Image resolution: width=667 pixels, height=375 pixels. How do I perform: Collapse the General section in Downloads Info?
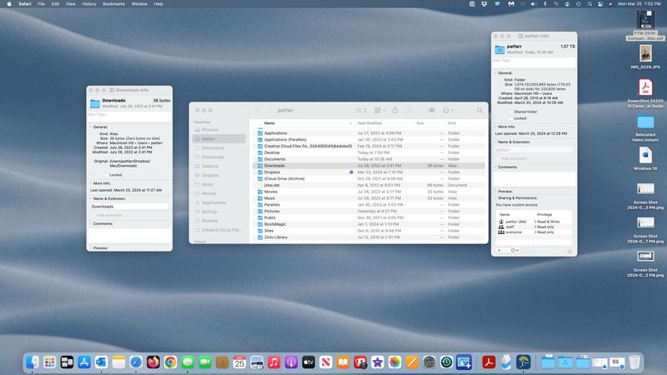(x=91, y=127)
